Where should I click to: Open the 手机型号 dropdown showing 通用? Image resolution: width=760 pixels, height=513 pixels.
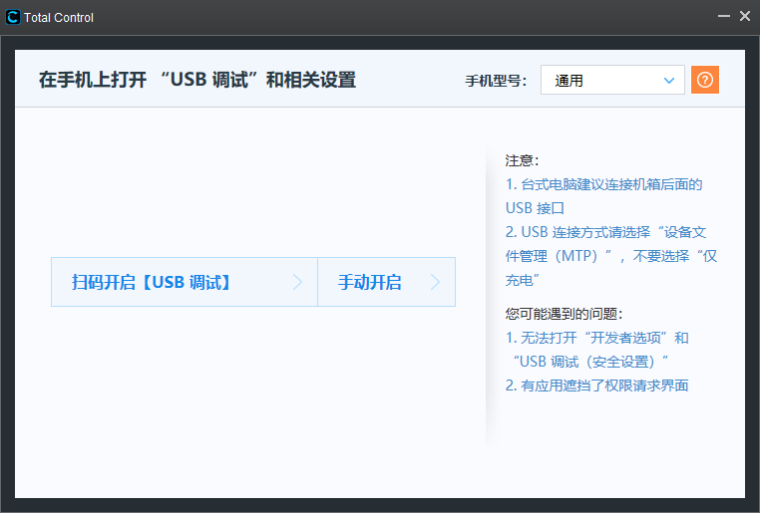pos(612,80)
